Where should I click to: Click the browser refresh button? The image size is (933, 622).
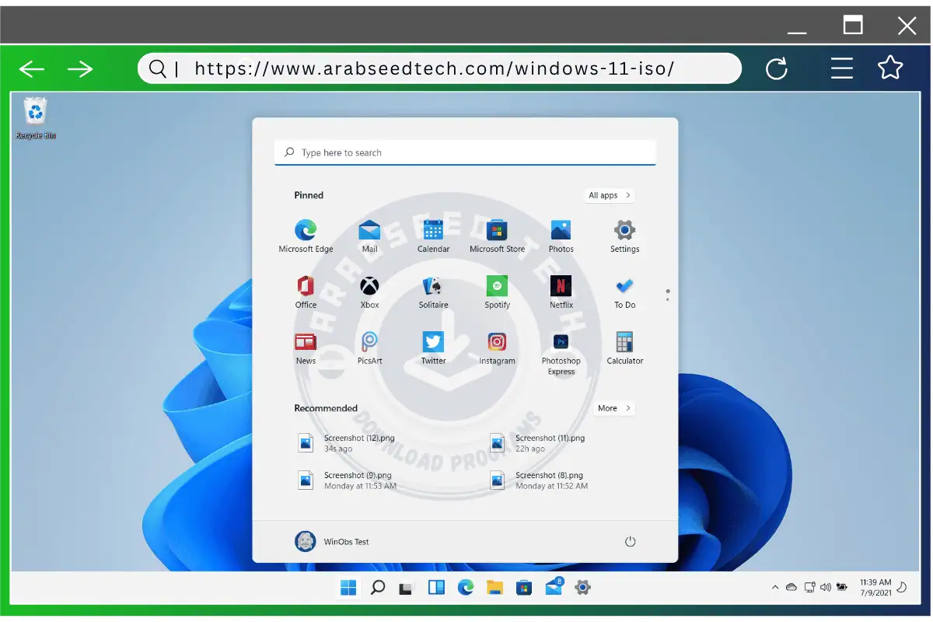point(776,68)
